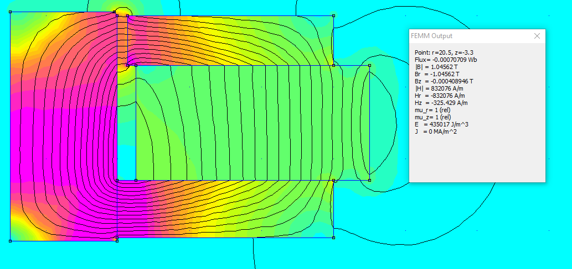Click the 'Br = -1.04562 T' line
The image size is (572, 269).
[437, 74]
